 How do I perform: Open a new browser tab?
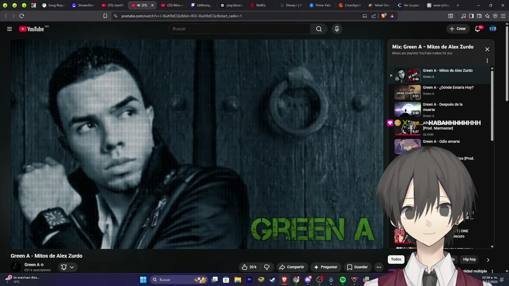click(x=458, y=5)
